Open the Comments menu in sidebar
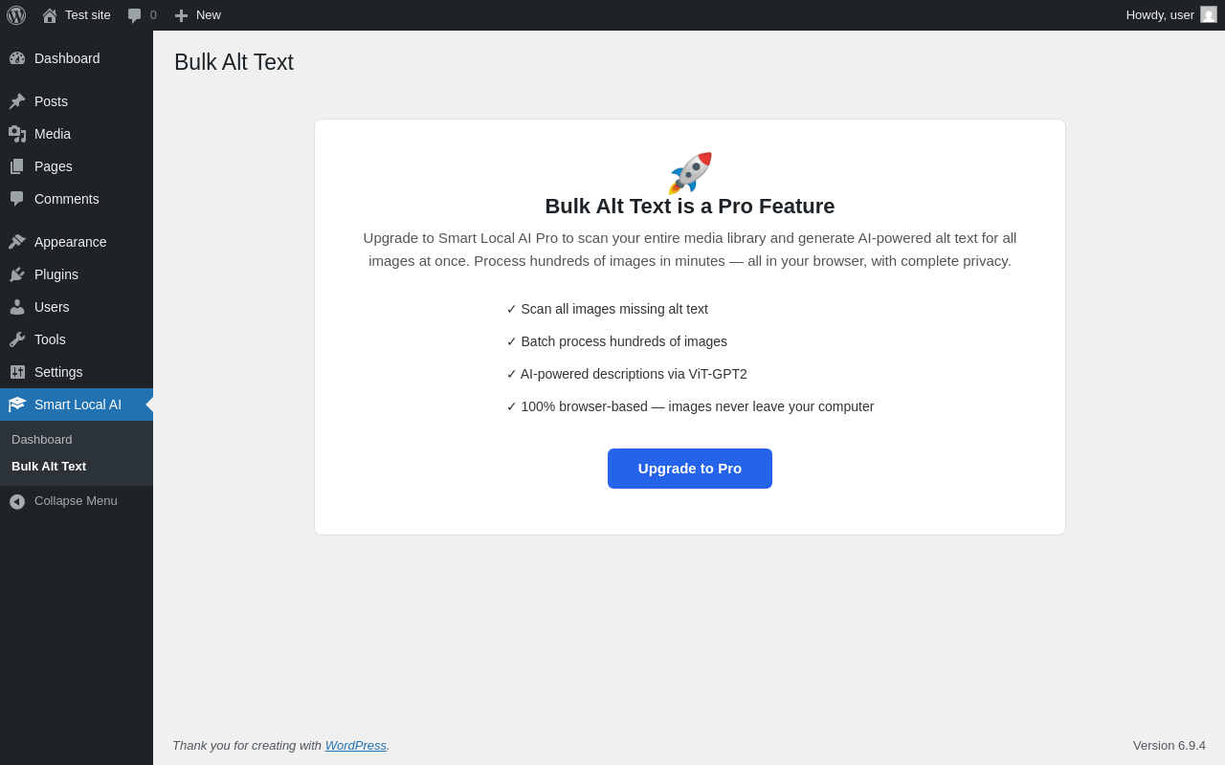Viewport: 1225px width, 765px height. [x=77, y=199]
